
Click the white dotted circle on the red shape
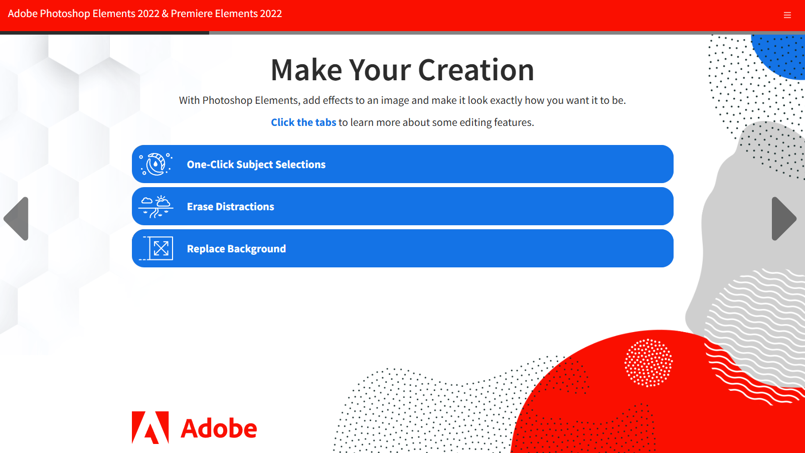649,363
